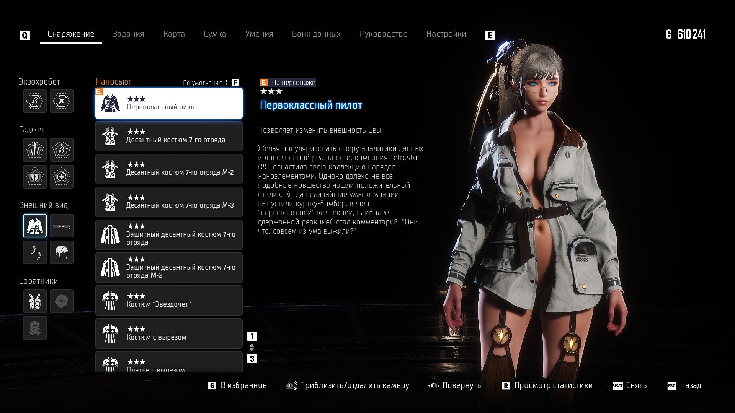Open the Банк данных tab

316,34
